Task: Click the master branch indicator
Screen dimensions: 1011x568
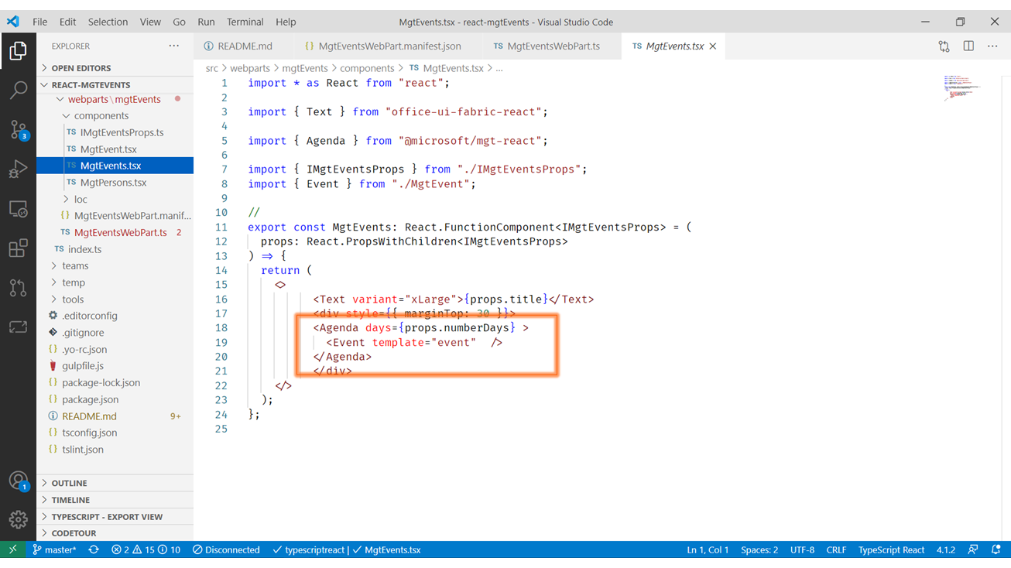Action: 55,550
